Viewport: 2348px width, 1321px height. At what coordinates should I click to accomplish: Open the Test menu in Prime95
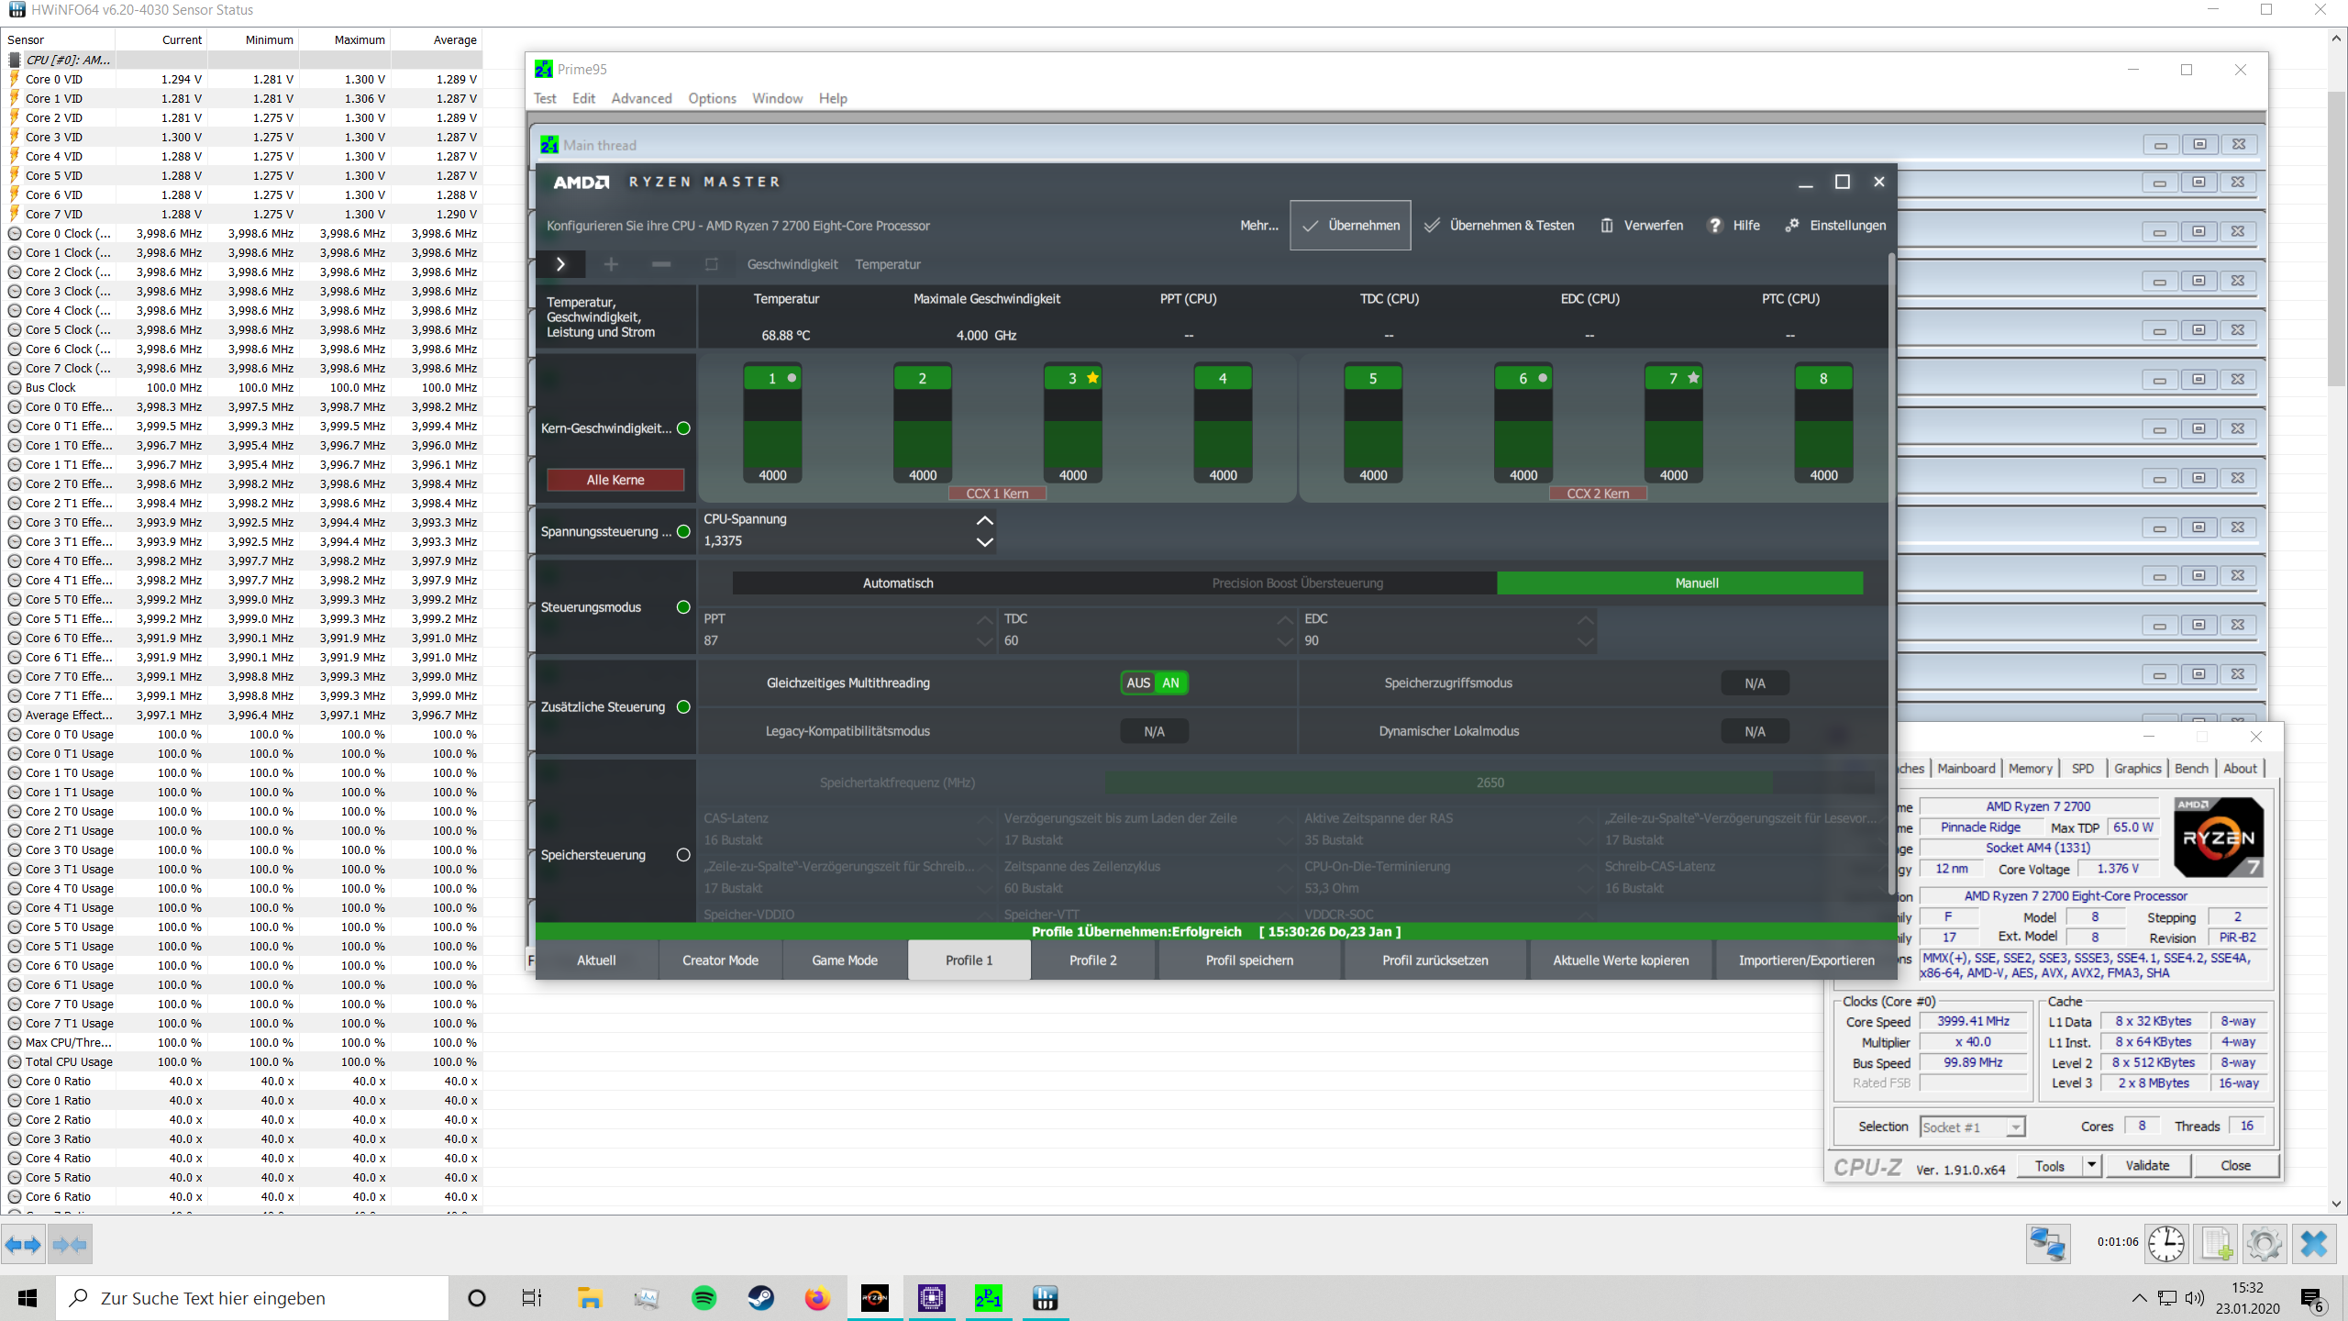[x=545, y=98]
